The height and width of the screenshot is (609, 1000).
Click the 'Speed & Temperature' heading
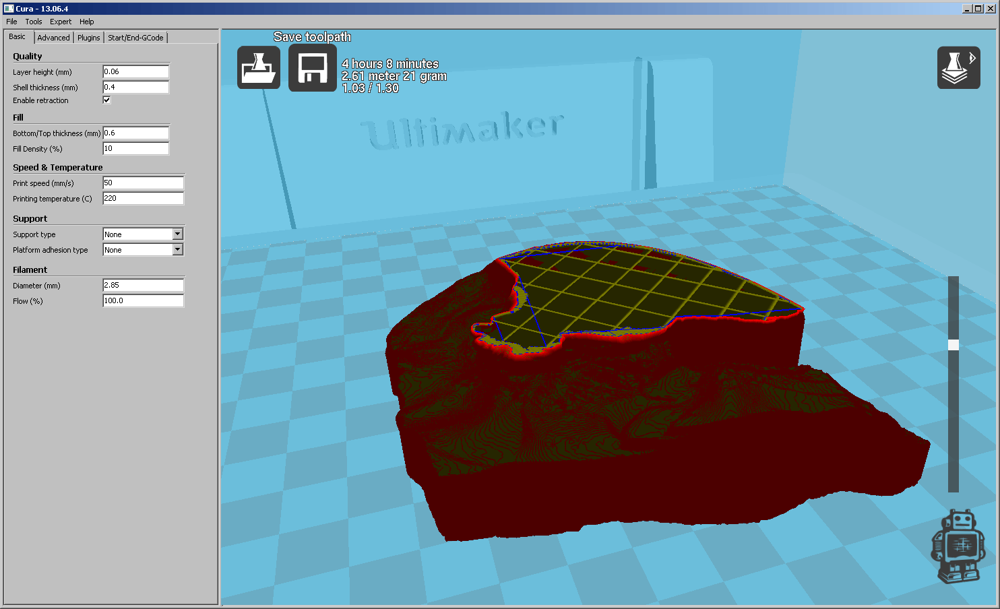(x=58, y=168)
